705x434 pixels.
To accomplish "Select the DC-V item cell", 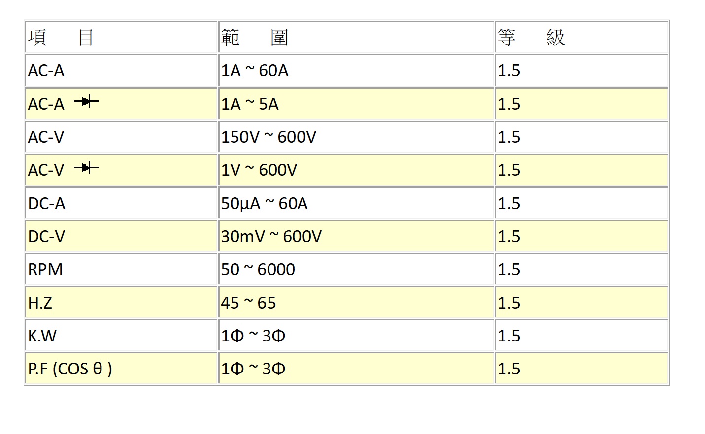I will (x=47, y=237).
